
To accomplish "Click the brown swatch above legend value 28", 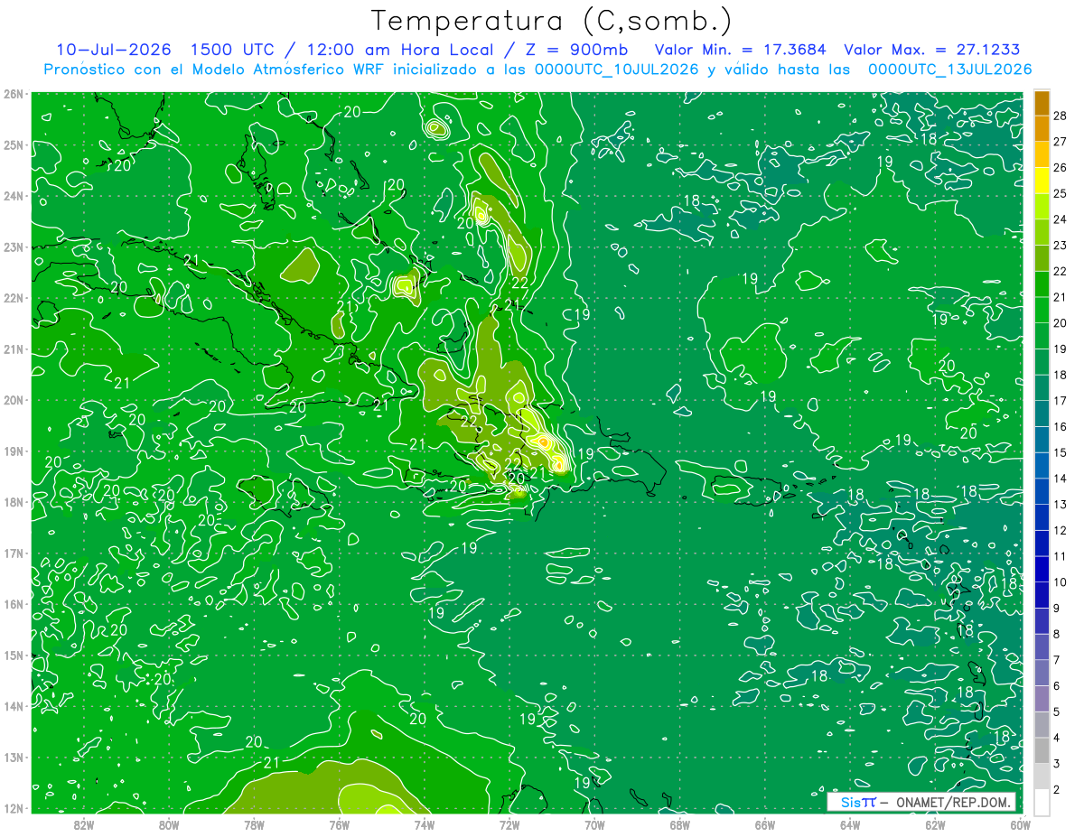I will point(1042,102).
